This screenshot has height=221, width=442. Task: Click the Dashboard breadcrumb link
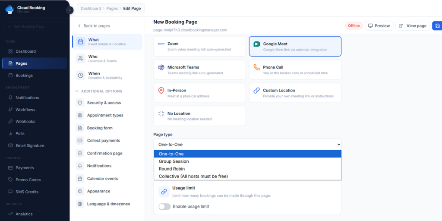tap(91, 8)
